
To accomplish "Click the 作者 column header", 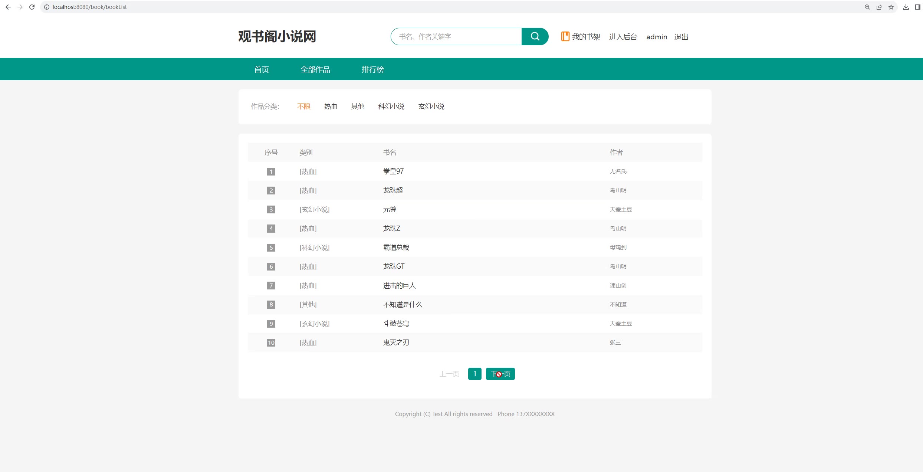I will tap(616, 153).
